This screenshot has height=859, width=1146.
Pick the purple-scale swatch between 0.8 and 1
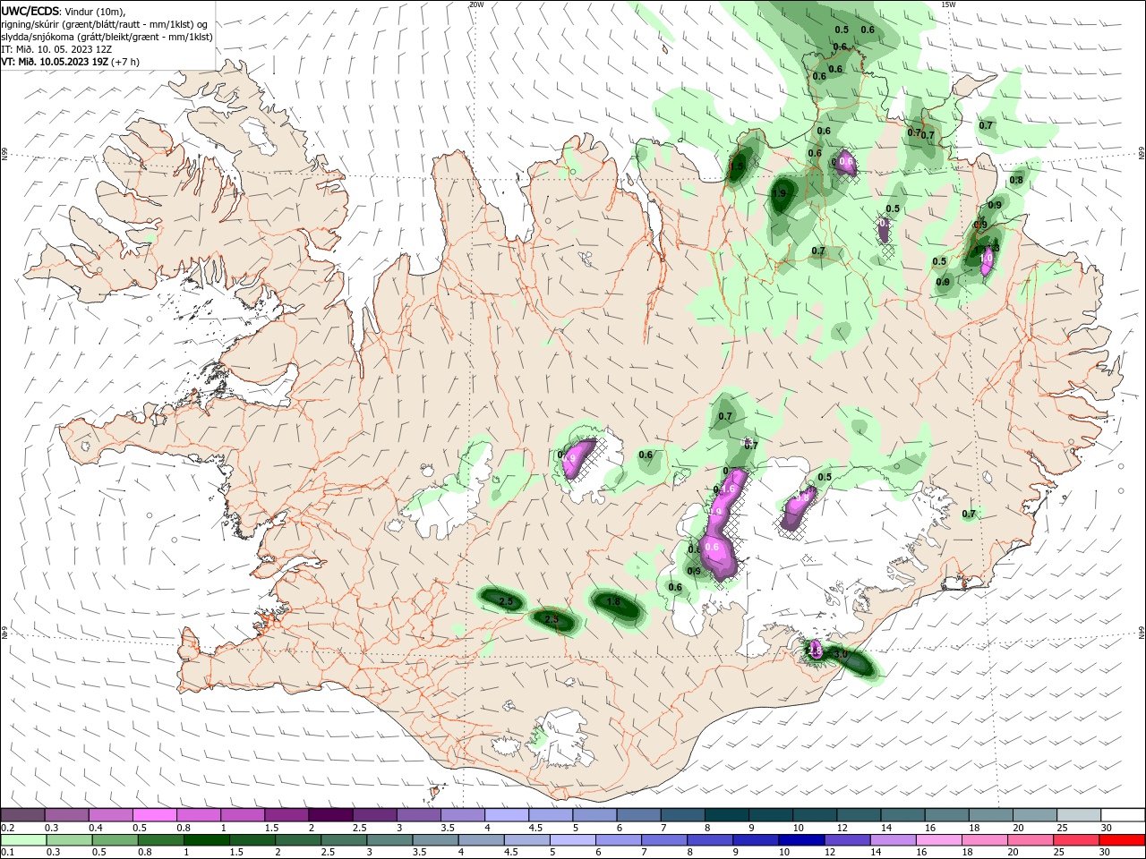click(198, 815)
